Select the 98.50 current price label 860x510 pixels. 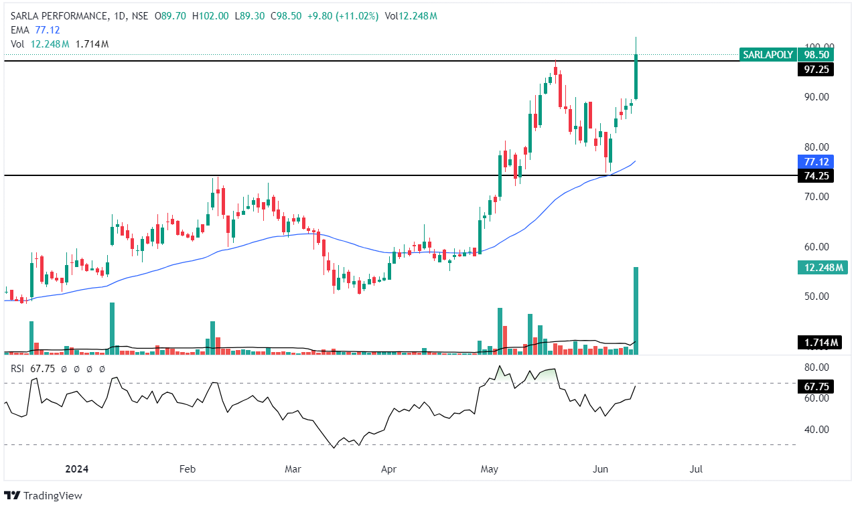[816, 55]
